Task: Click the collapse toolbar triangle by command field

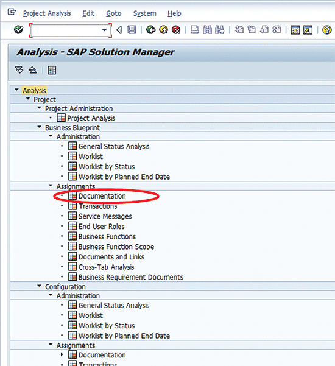Action: click(119, 30)
